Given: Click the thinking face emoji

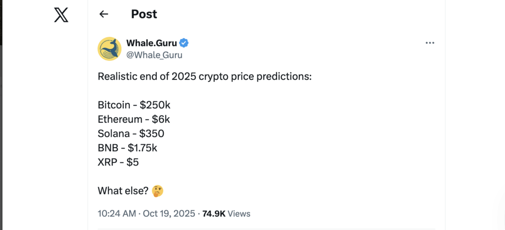Looking at the screenshot, I should coord(158,191).
